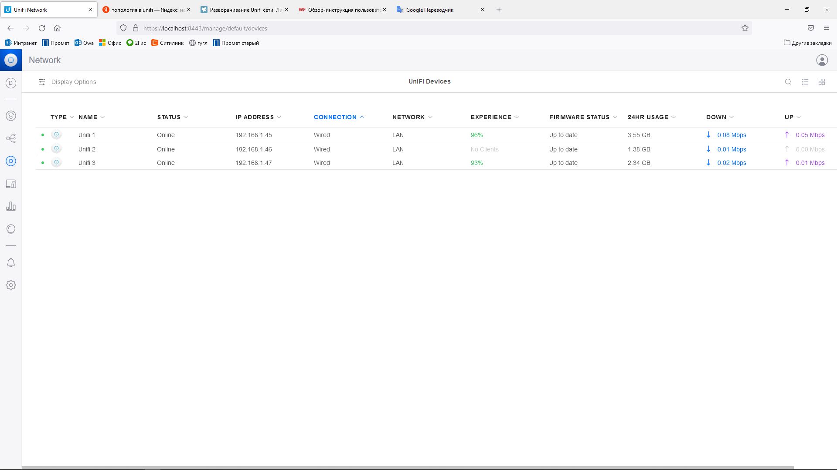The width and height of the screenshot is (837, 470).
Task: Sort devices by the UP column
Action: (x=793, y=117)
